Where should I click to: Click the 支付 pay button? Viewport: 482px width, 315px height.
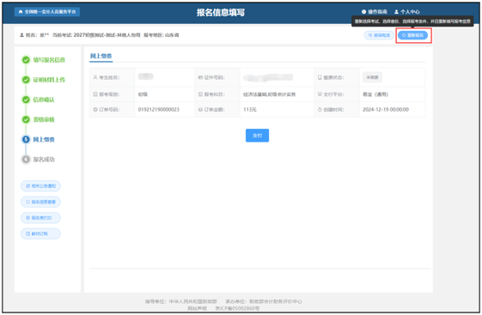[257, 136]
